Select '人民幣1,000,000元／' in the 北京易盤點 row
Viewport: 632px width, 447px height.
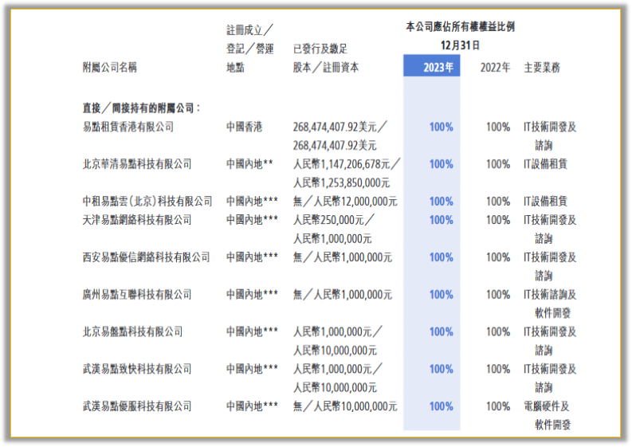(338, 331)
